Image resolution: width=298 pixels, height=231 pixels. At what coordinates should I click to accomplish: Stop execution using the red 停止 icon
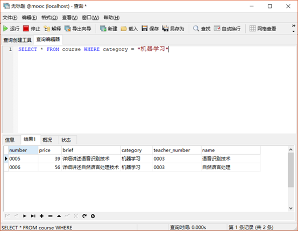[x=32, y=28]
